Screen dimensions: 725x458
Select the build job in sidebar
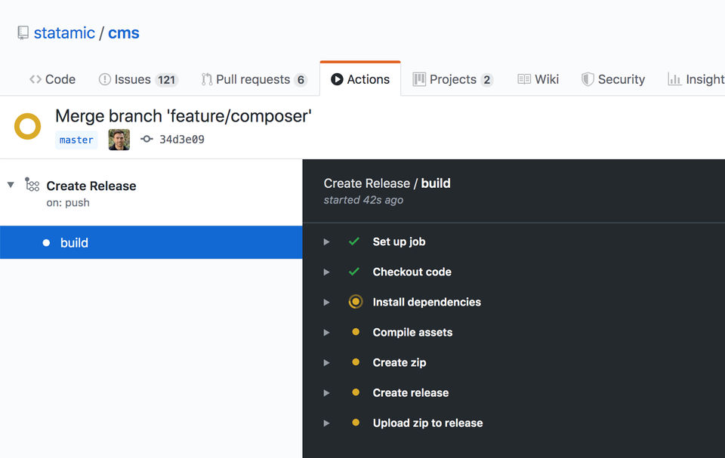point(74,242)
